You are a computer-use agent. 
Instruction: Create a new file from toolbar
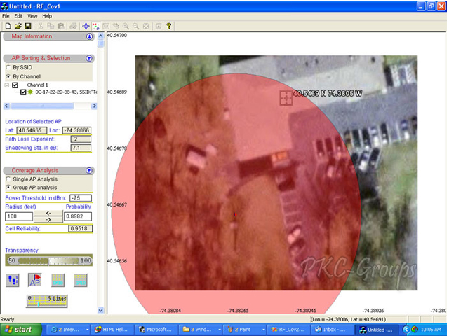coord(8,27)
